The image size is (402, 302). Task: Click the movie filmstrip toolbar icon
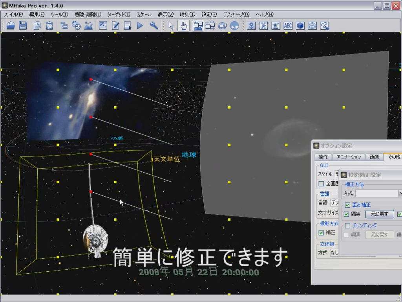(x=263, y=26)
